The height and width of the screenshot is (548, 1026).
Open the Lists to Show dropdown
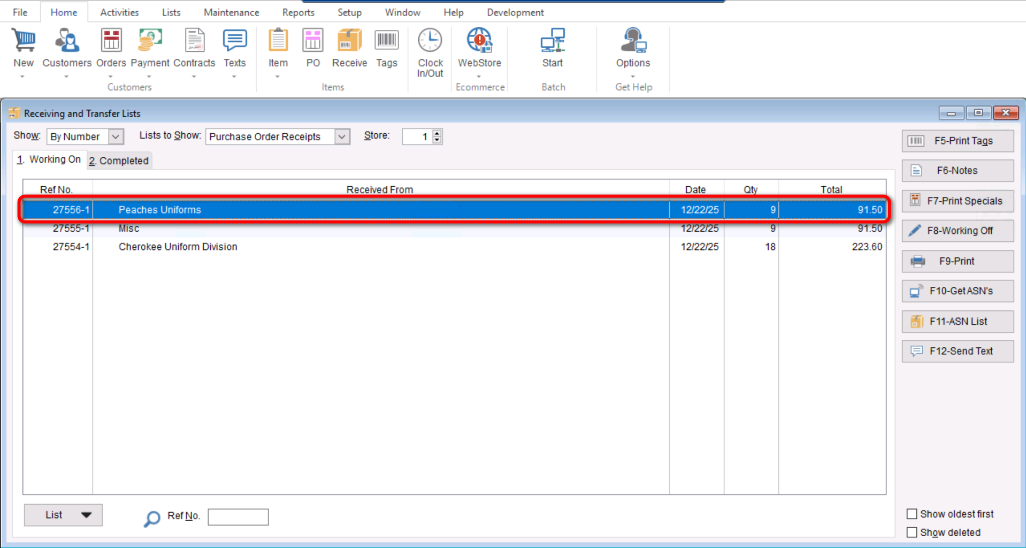pos(342,137)
